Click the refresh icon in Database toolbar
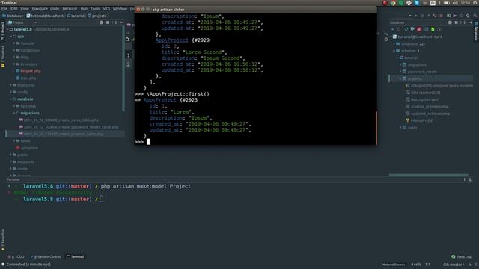The image size is (479, 269). [406, 29]
